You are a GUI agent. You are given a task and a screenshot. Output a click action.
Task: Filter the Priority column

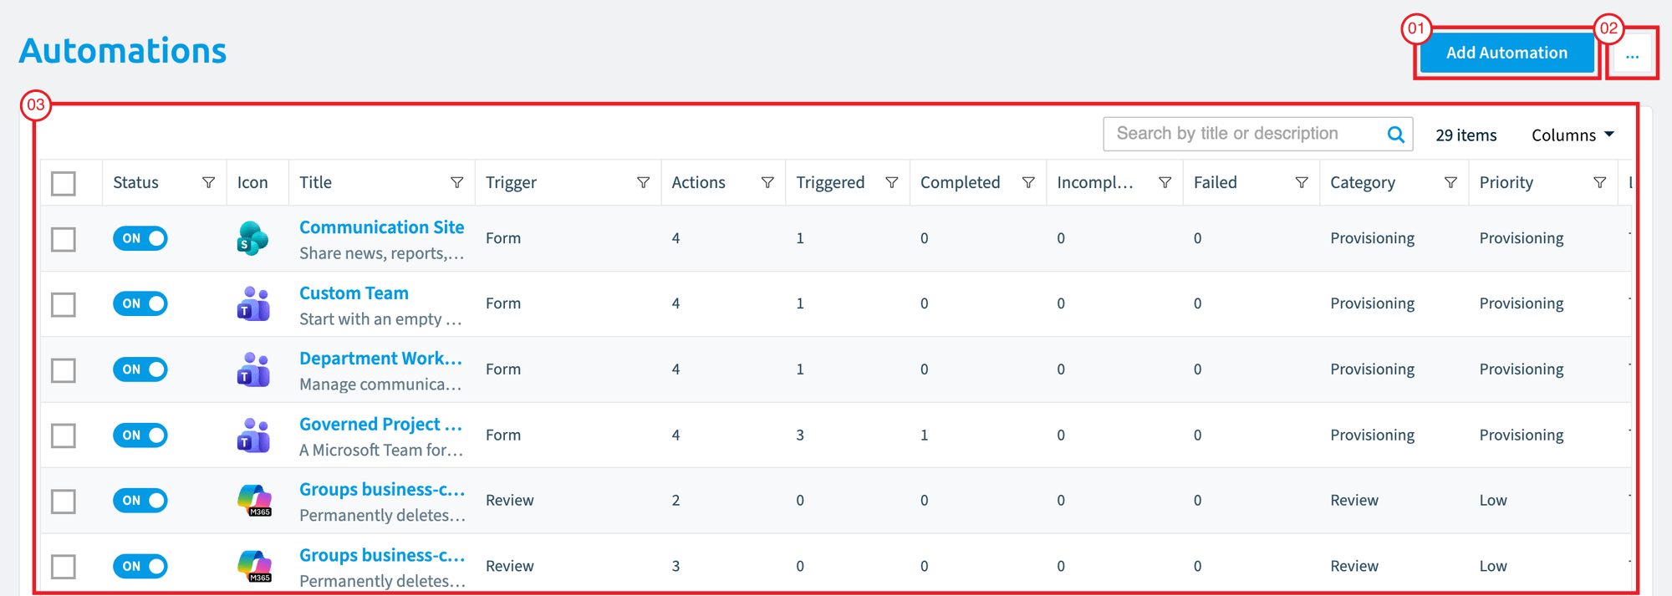1599,182
